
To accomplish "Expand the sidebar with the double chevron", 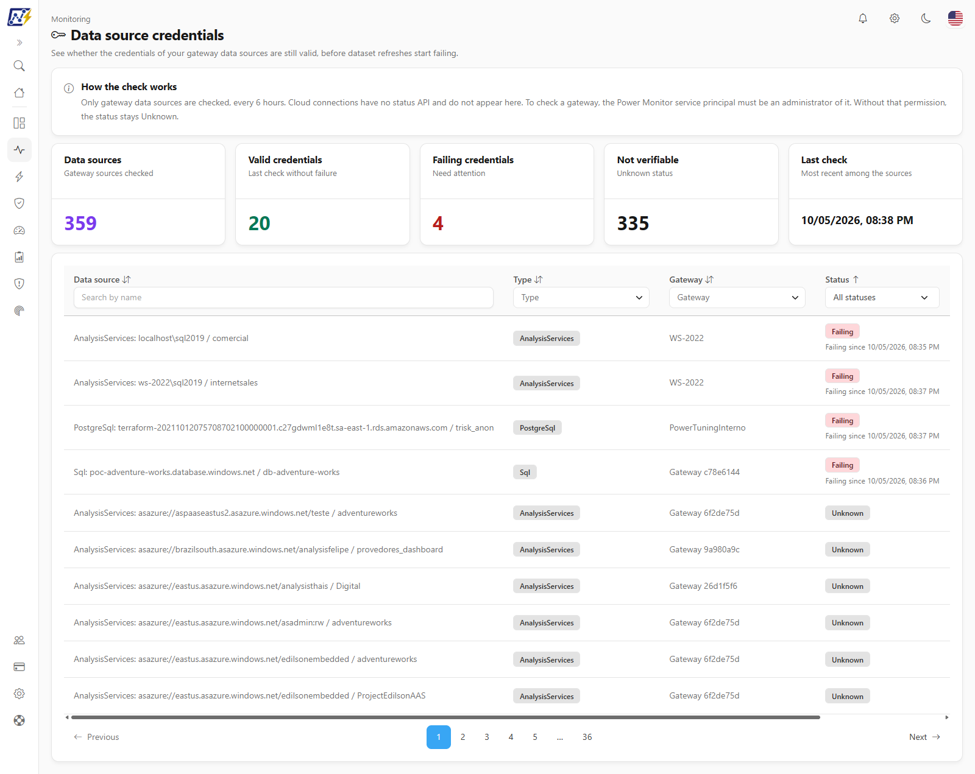I will pyautogui.click(x=19, y=43).
